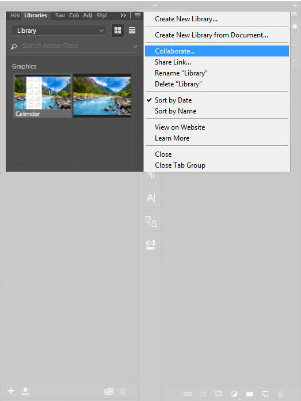Switch to the Swatches tab
Screen dimensions: 301x401
pyautogui.click(x=60, y=16)
